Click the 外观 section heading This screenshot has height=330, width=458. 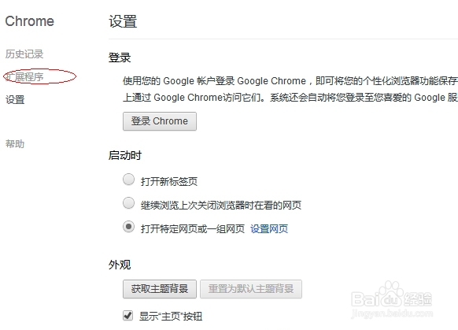click(120, 265)
